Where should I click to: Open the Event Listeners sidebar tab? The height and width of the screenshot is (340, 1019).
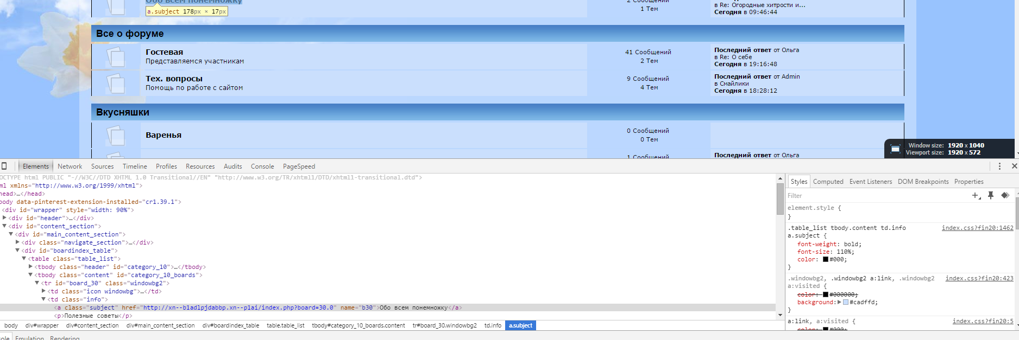871,182
